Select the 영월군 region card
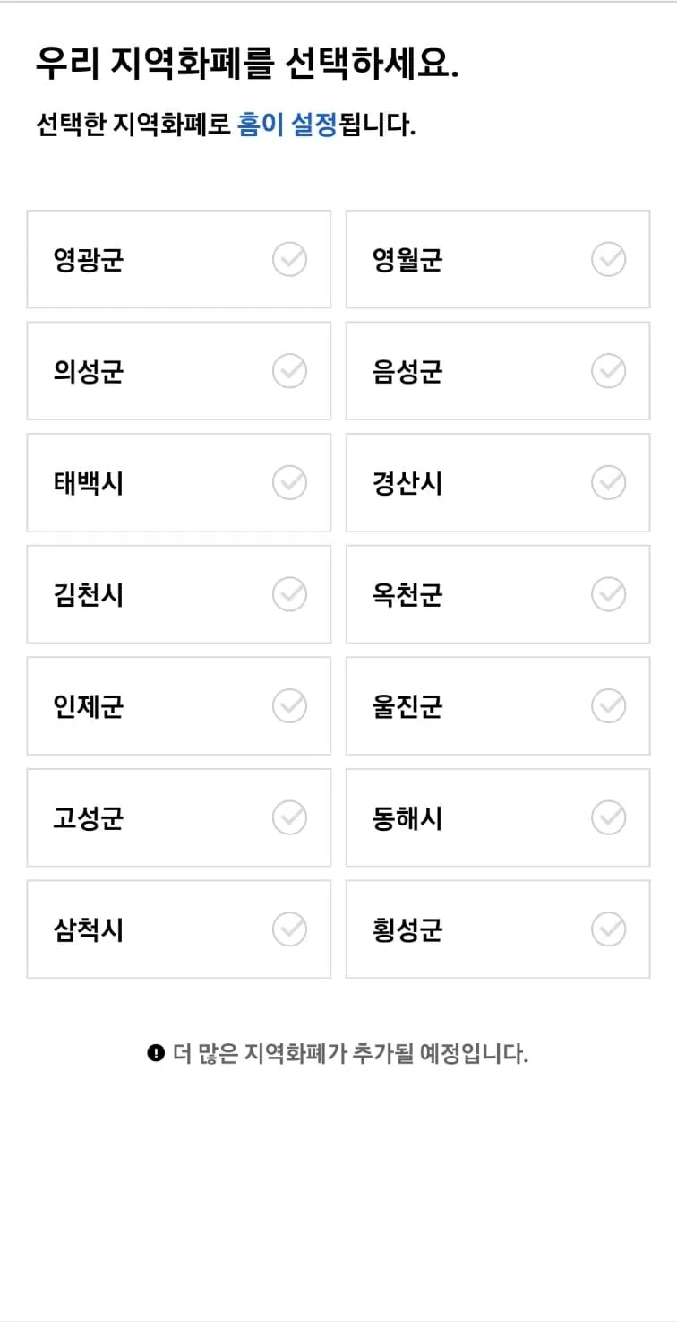The height and width of the screenshot is (1322, 677). tap(497, 258)
